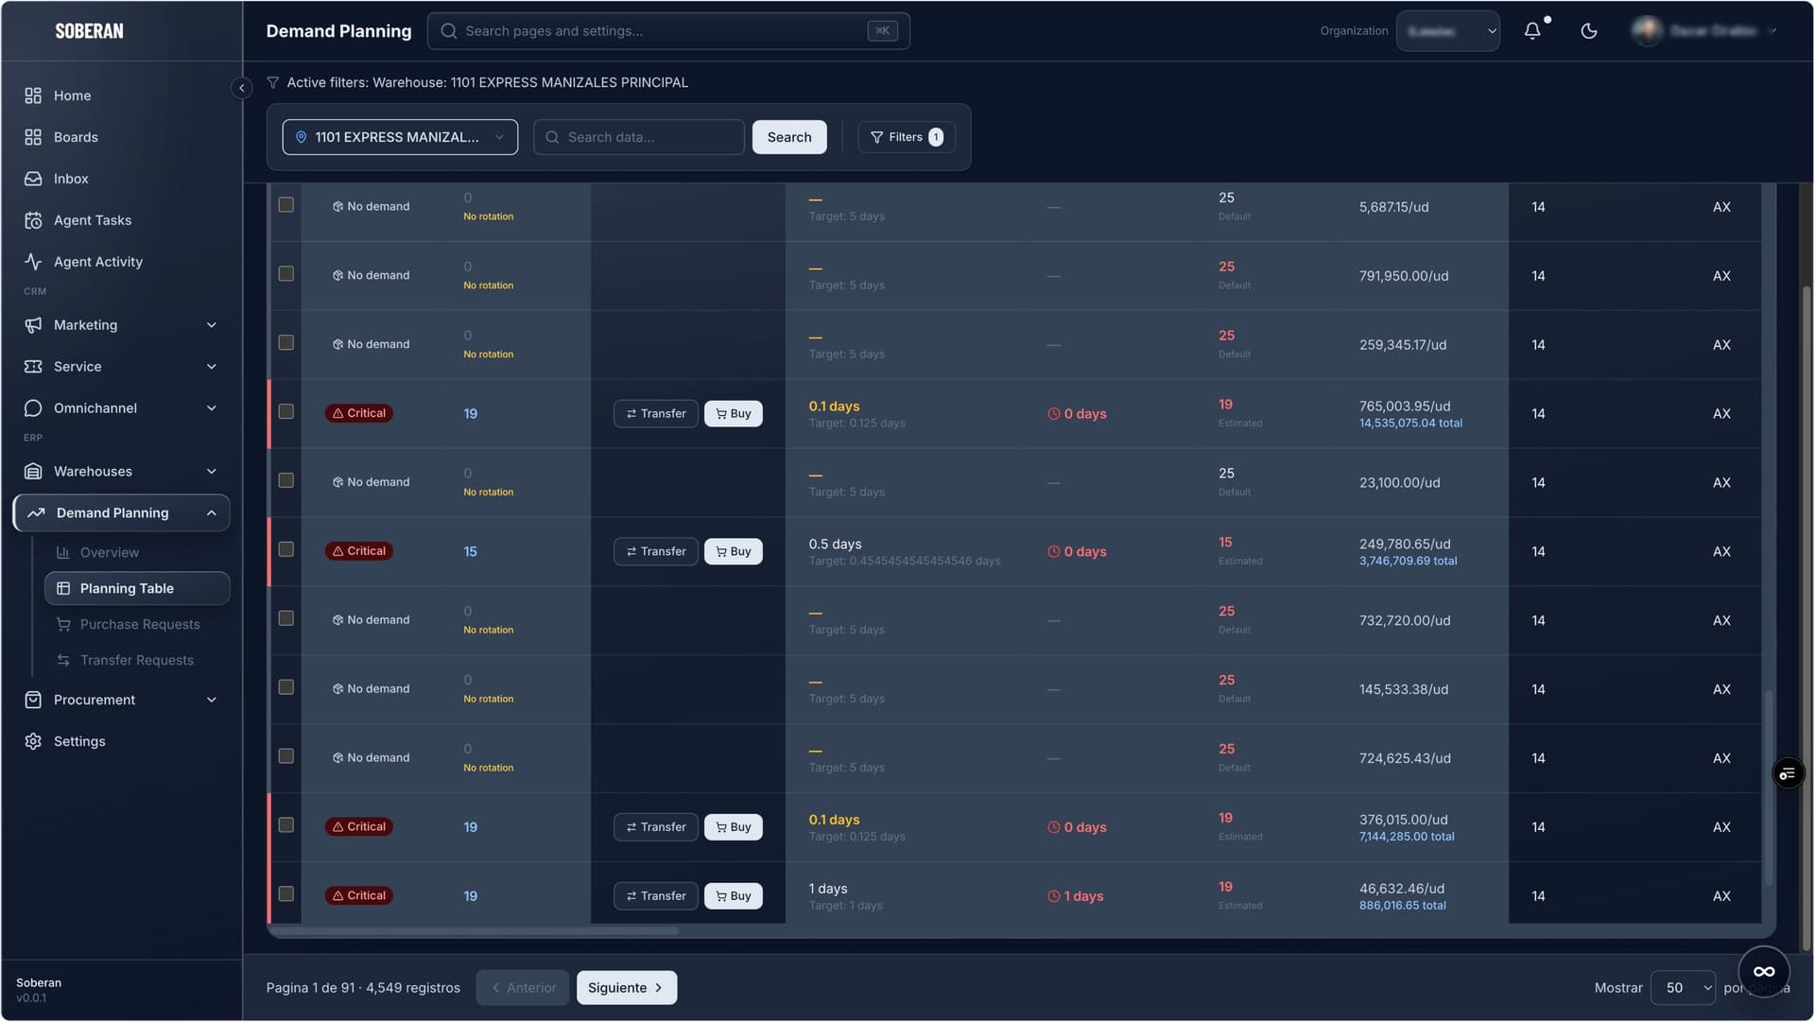Screen dimensions: 1815x1022
Task: Open Transfer Requests submenu item
Action: pyautogui.click(x=137, y=661)
